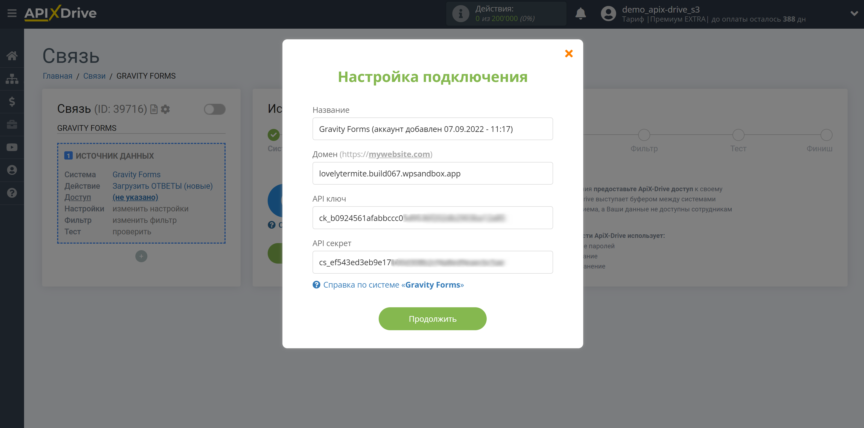Go to Главная breadcrumb
Image resolution: width=864 pixels, height=428 pixels.
[x=57, y=76]
